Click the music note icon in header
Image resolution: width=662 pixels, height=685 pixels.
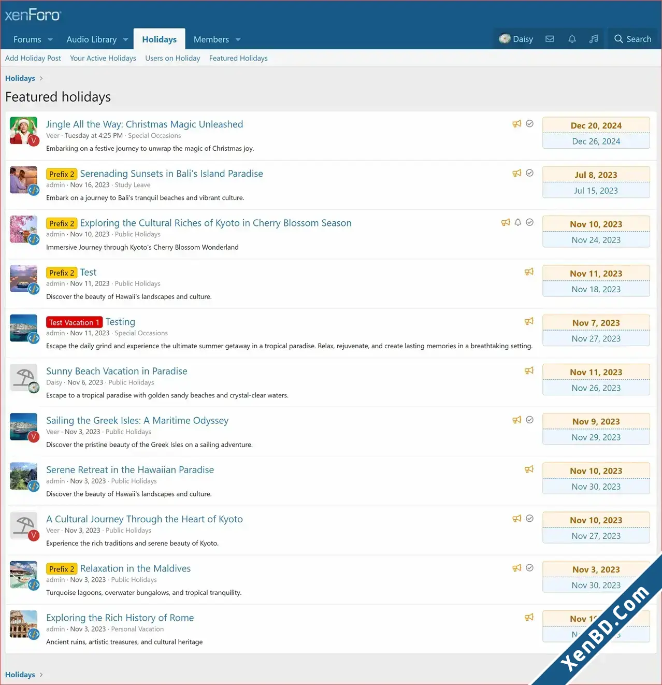tap(594, 39)
